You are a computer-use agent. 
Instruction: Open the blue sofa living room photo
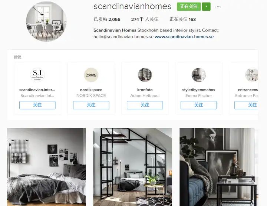pos(219,167)
